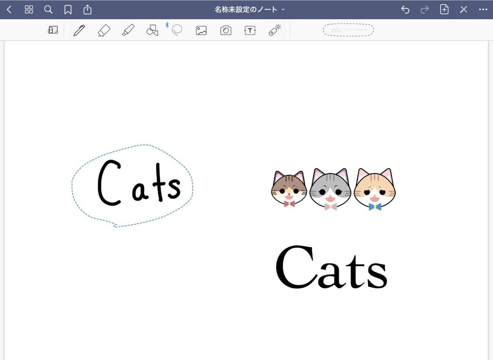Activate the laser pointer tool

pyautogui.click(x=275, y=30)
